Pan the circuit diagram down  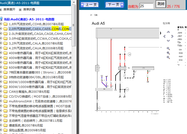coord(168,41)
